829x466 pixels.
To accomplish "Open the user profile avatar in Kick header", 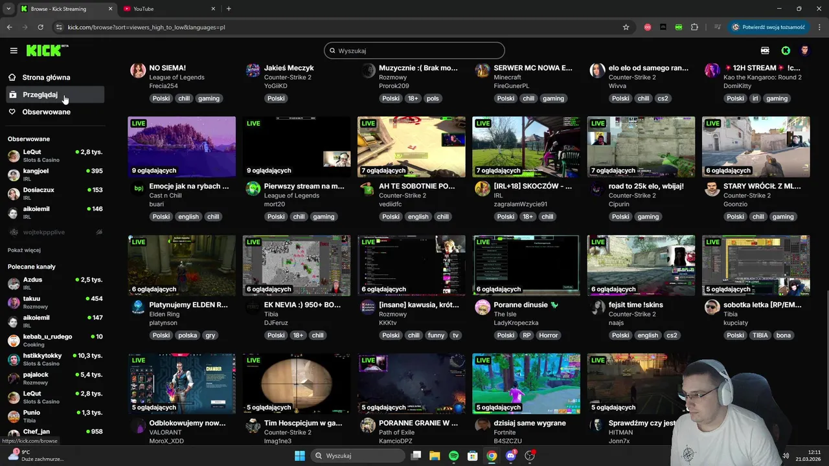I will point(805,50).
